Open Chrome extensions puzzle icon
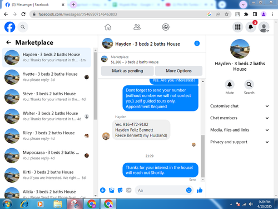 point(246,14)
